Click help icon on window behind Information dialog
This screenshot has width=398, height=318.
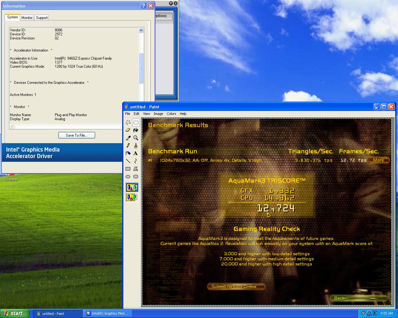(x=171, y=3)
